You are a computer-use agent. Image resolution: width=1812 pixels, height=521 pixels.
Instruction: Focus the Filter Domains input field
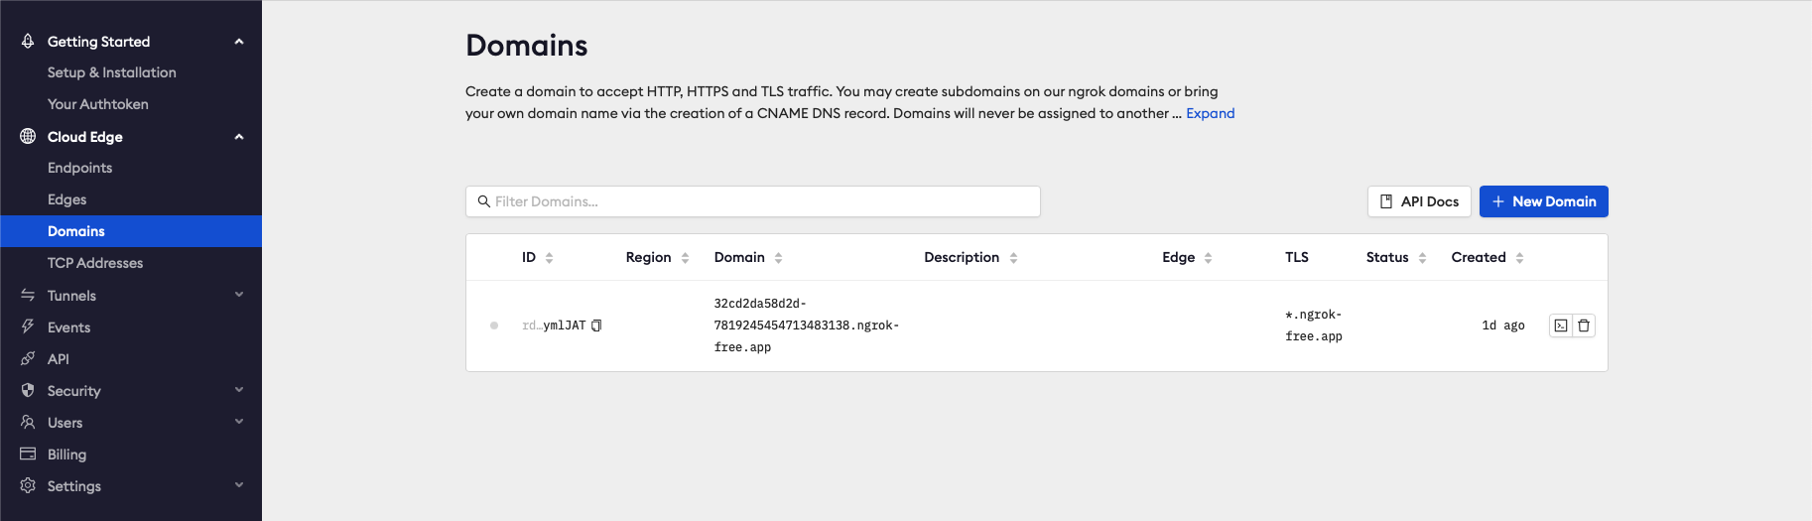coord(753,201)
